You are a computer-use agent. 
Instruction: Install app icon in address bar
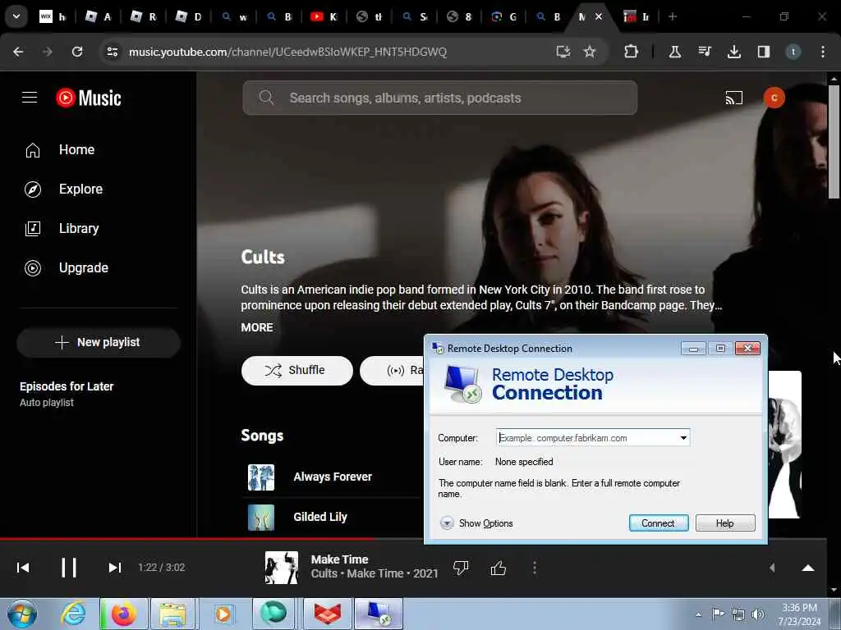[563, 52]
